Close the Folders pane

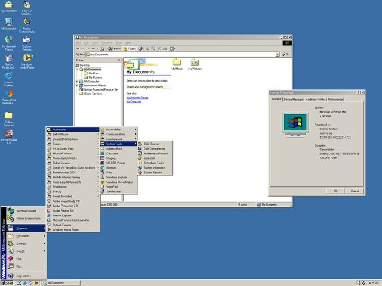119,60
